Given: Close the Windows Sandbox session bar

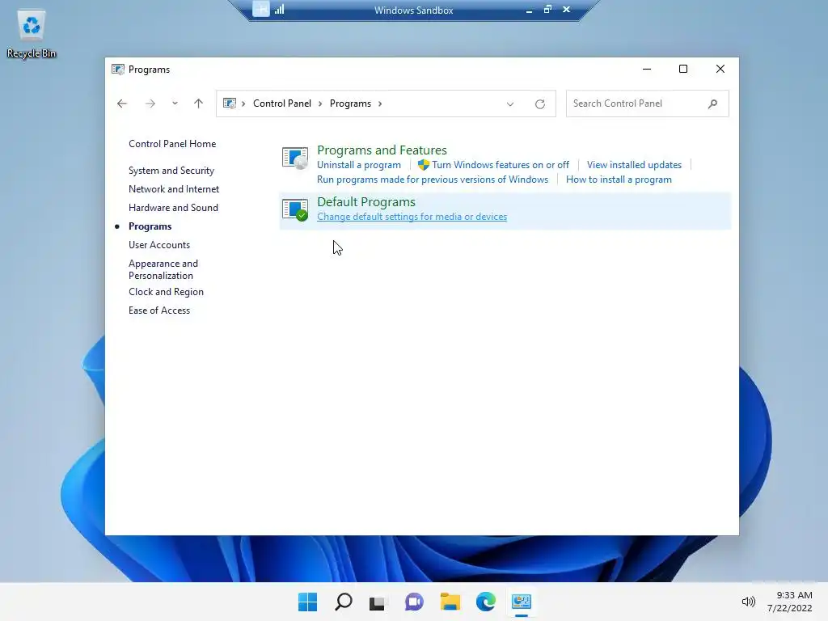Looking at the screenshot, I should 566,9.
